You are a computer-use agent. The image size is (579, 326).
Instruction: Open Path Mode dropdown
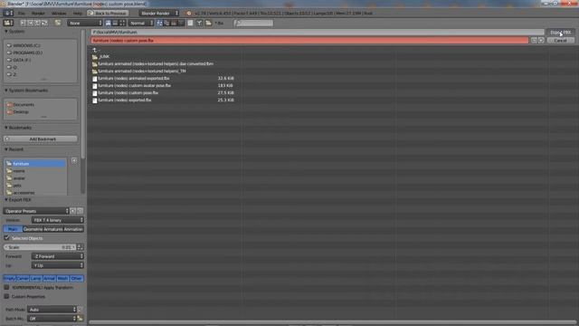point(52,310)
